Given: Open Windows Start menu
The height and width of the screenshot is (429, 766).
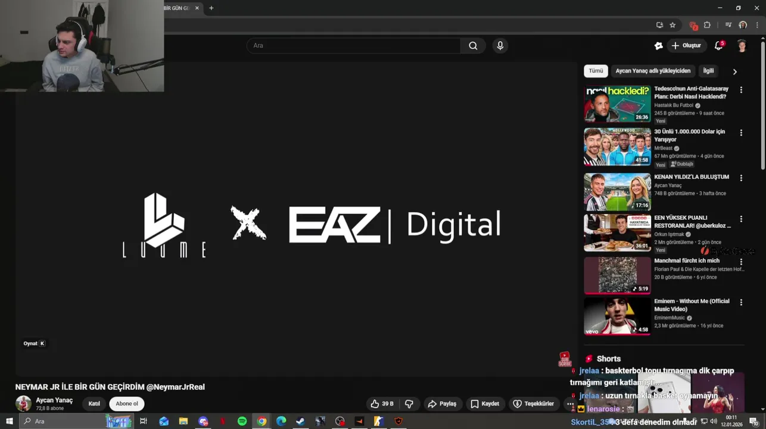Looking at the screenshot, I should pos(9,421).
